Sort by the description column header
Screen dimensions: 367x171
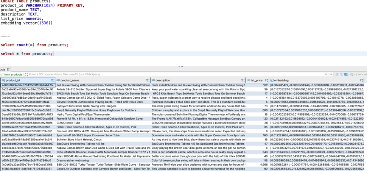point(163,80)
